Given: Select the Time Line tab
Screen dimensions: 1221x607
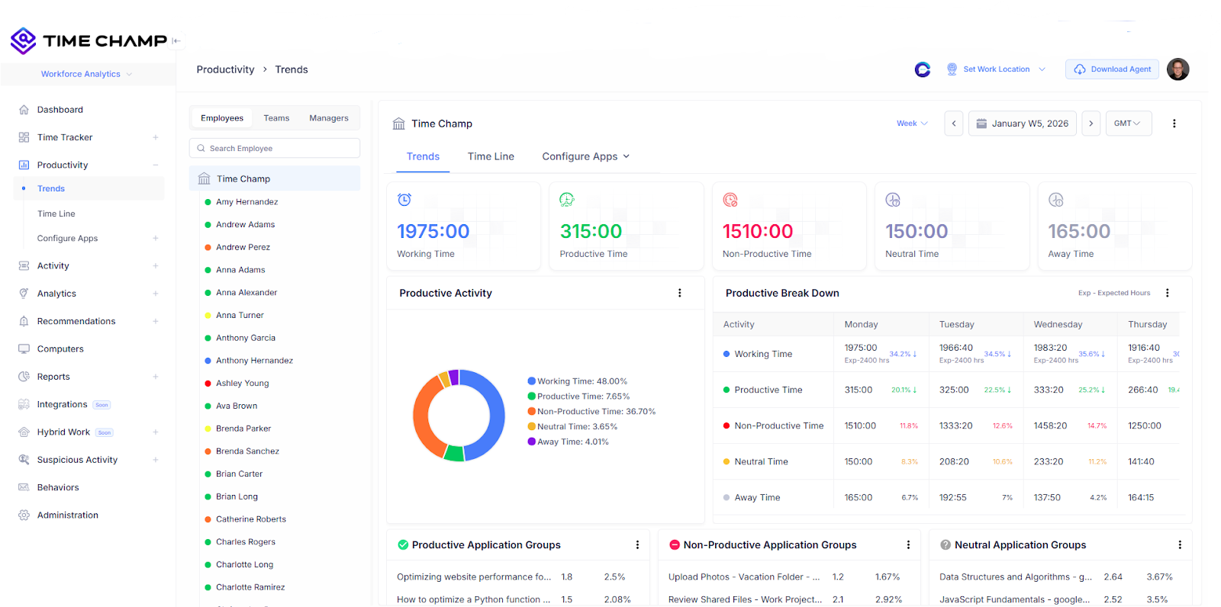Looking at the screenshot, I should [491, 156].
